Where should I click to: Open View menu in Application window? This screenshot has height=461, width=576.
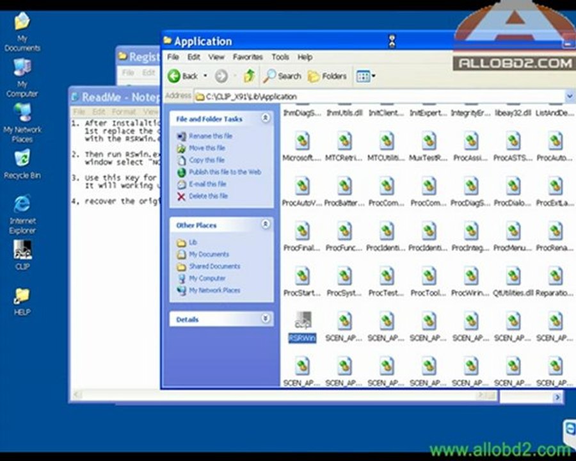[216, 57]
